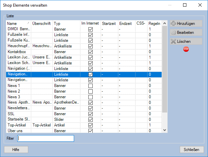Click the X icon on Löschen
The image size is (208, 157).
(173, 41)
